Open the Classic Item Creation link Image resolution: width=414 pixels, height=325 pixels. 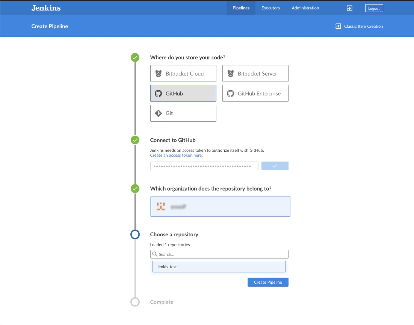pos(363,26)
